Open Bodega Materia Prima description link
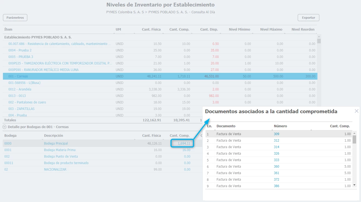This screenshot has width=361, height=202. tap(59, 150)
